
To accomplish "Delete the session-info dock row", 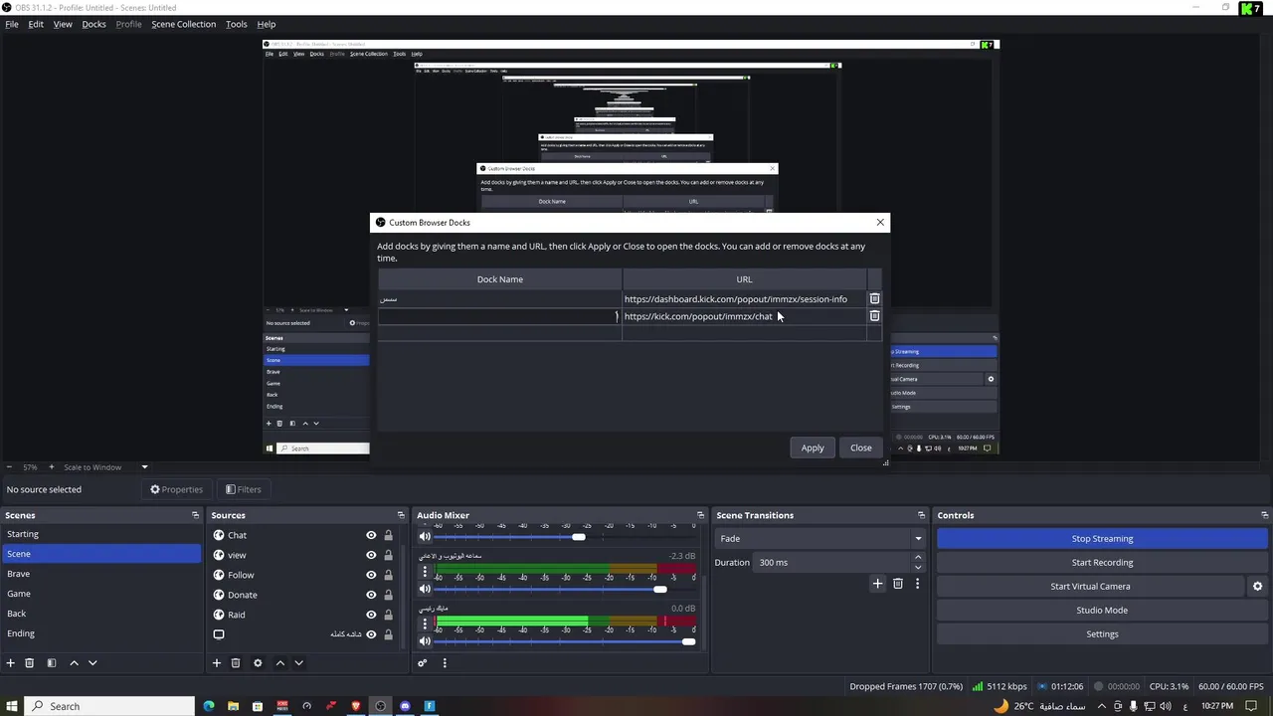I will pos(874,298).
